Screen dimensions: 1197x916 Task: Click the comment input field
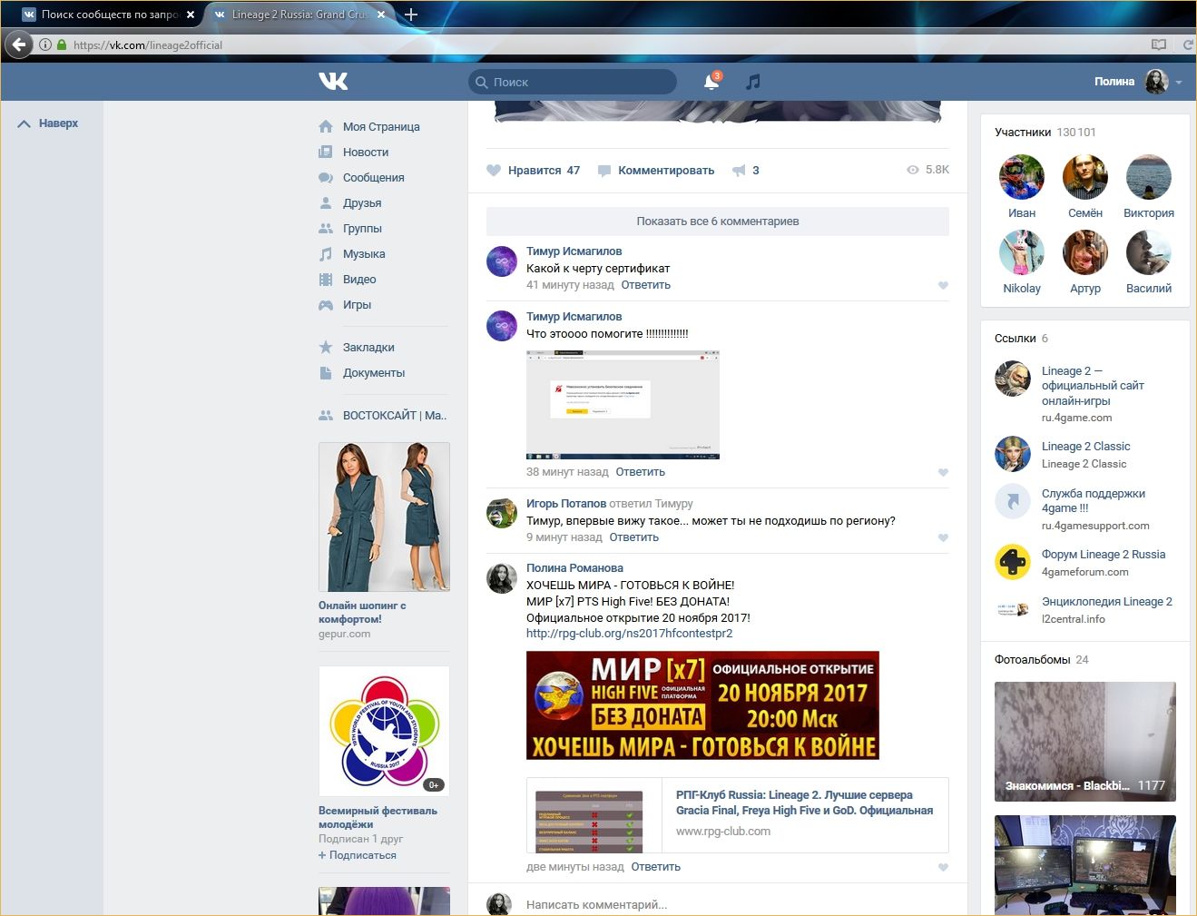pyautogui.click(x=726, y=904)
